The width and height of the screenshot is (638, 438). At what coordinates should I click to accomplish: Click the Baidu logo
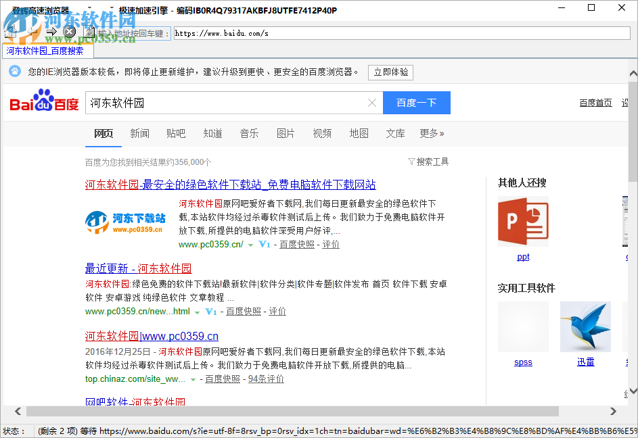coord(44,102)
